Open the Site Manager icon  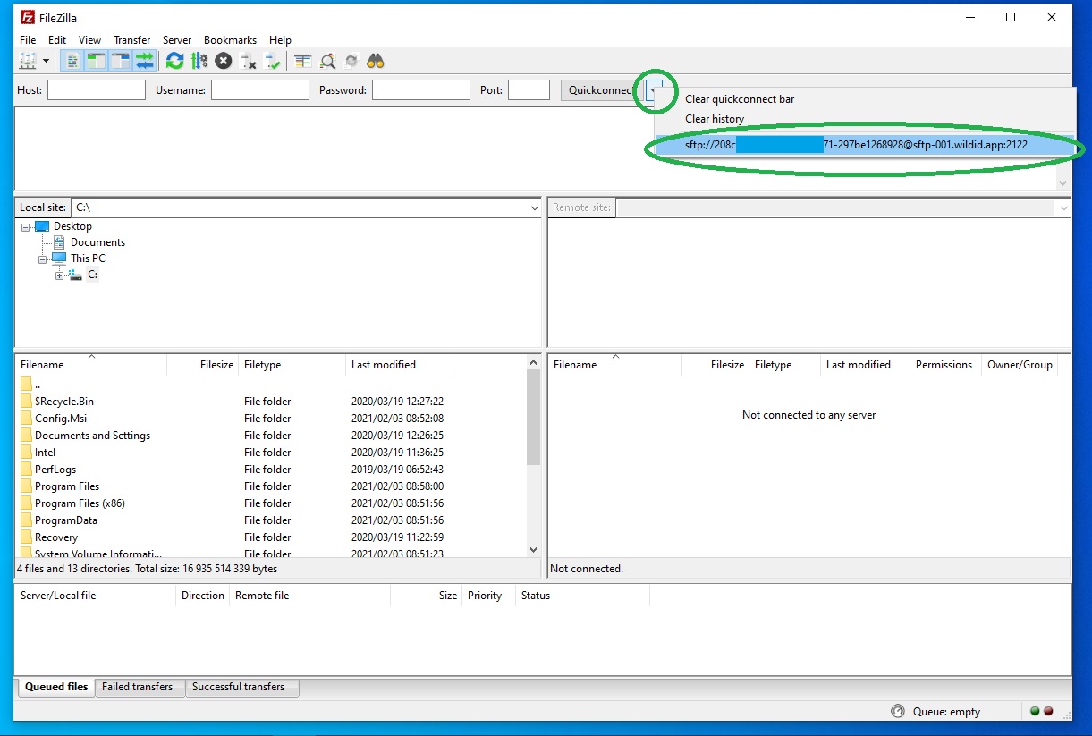click(29, 61)
